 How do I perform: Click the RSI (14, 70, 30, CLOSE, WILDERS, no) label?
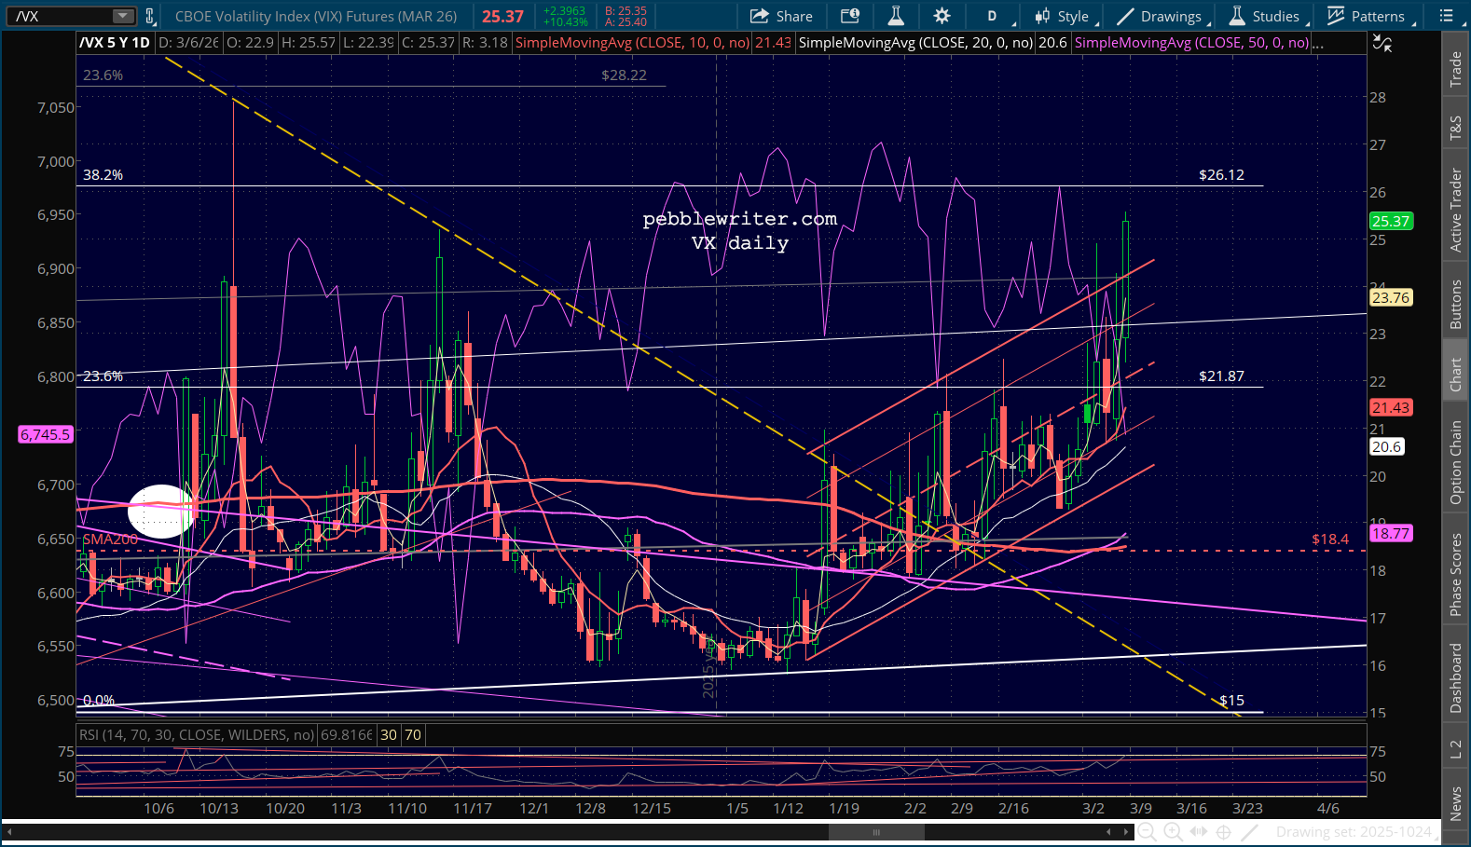click(x=197, y=734)
